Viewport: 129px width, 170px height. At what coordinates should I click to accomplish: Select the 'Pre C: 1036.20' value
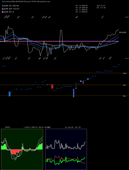(82, 12)
